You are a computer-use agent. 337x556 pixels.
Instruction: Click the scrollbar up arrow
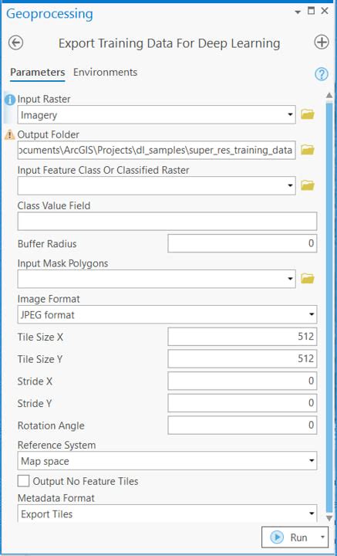[x=329, y=95]
